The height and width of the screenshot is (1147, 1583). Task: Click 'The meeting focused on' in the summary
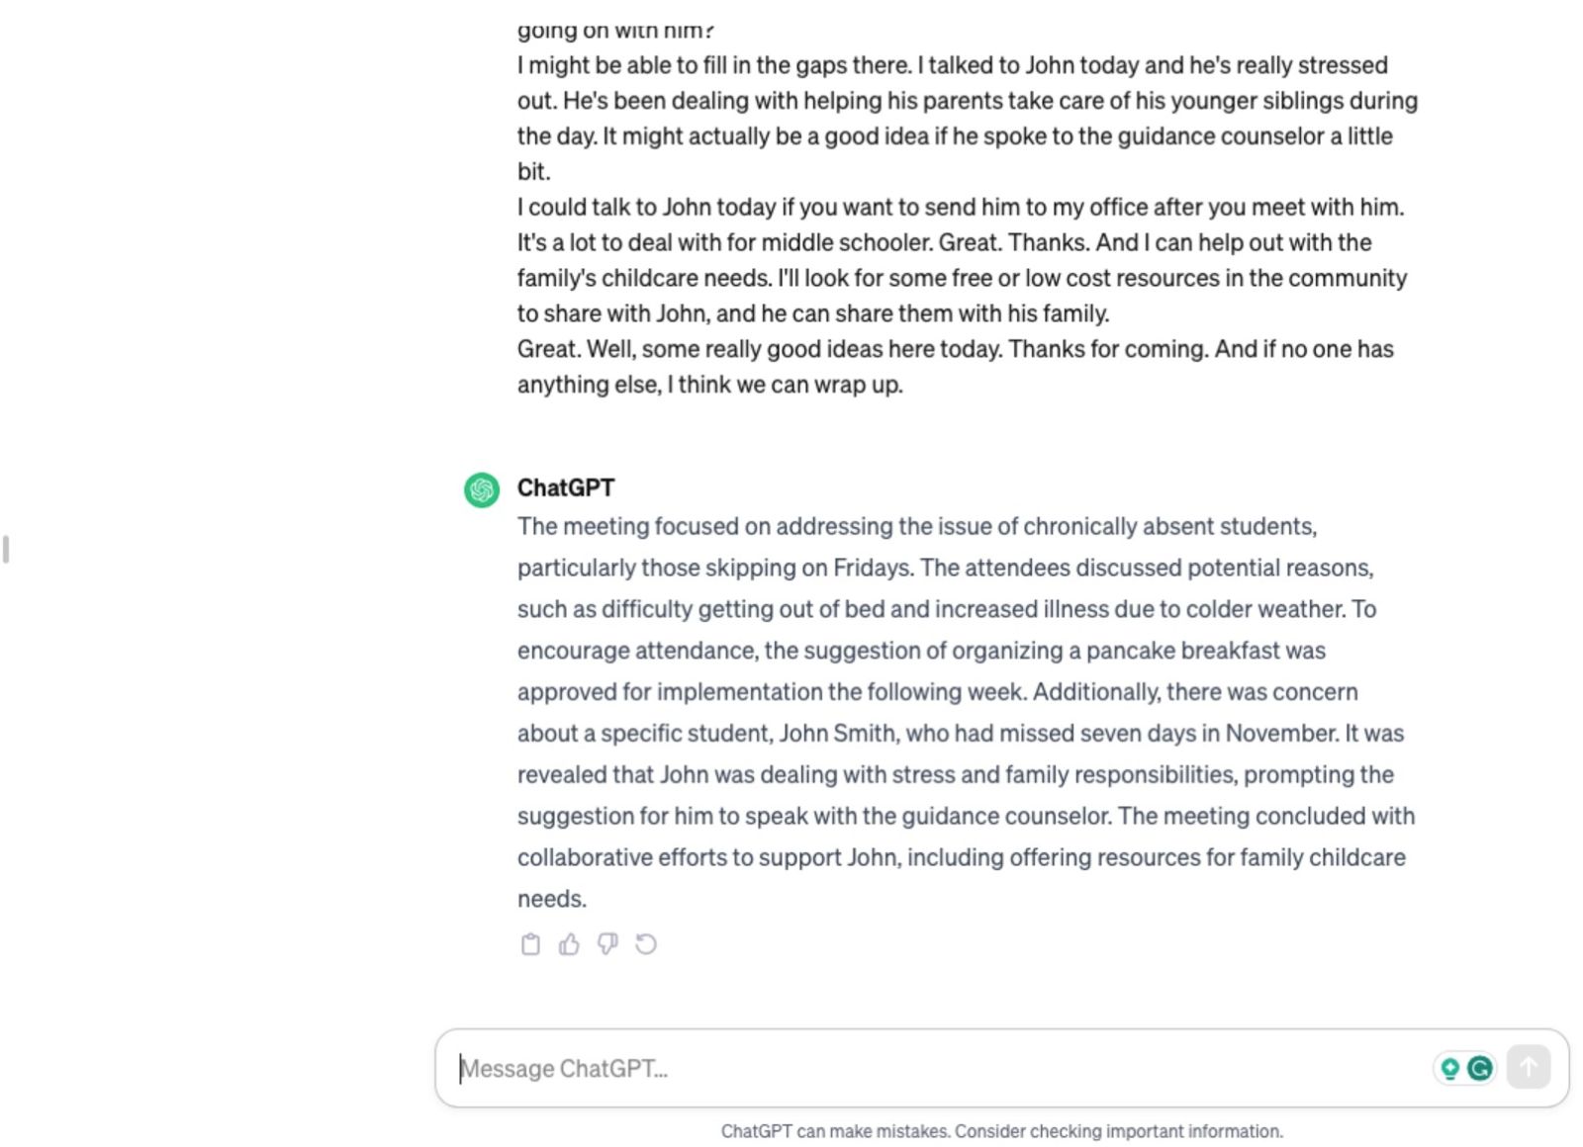(x=627, y=526)
